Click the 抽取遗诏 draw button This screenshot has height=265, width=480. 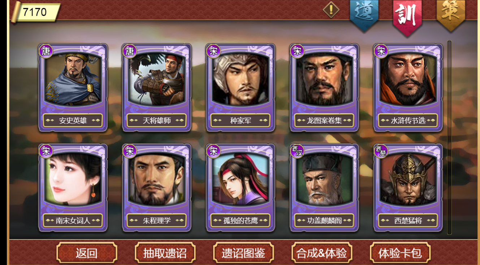pos(165,253)
